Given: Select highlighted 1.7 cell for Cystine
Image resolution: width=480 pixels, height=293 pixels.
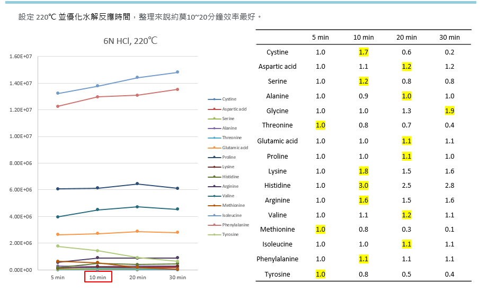Looking at the screenshot, I should tap(363, 52).
